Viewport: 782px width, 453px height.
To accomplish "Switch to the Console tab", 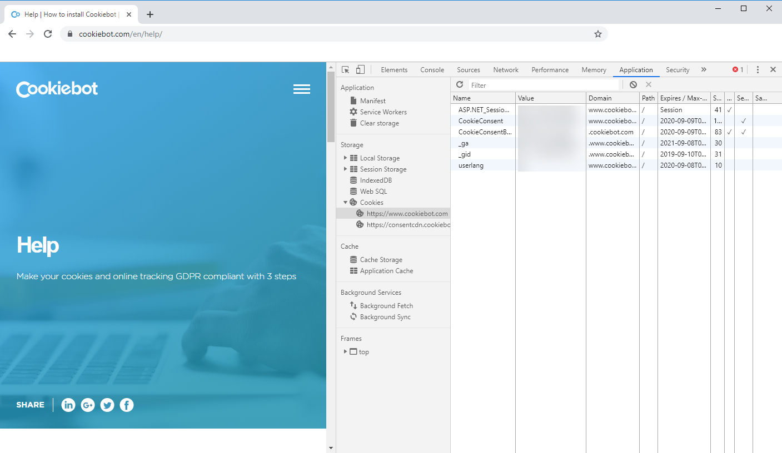I will tap(432, 70).
